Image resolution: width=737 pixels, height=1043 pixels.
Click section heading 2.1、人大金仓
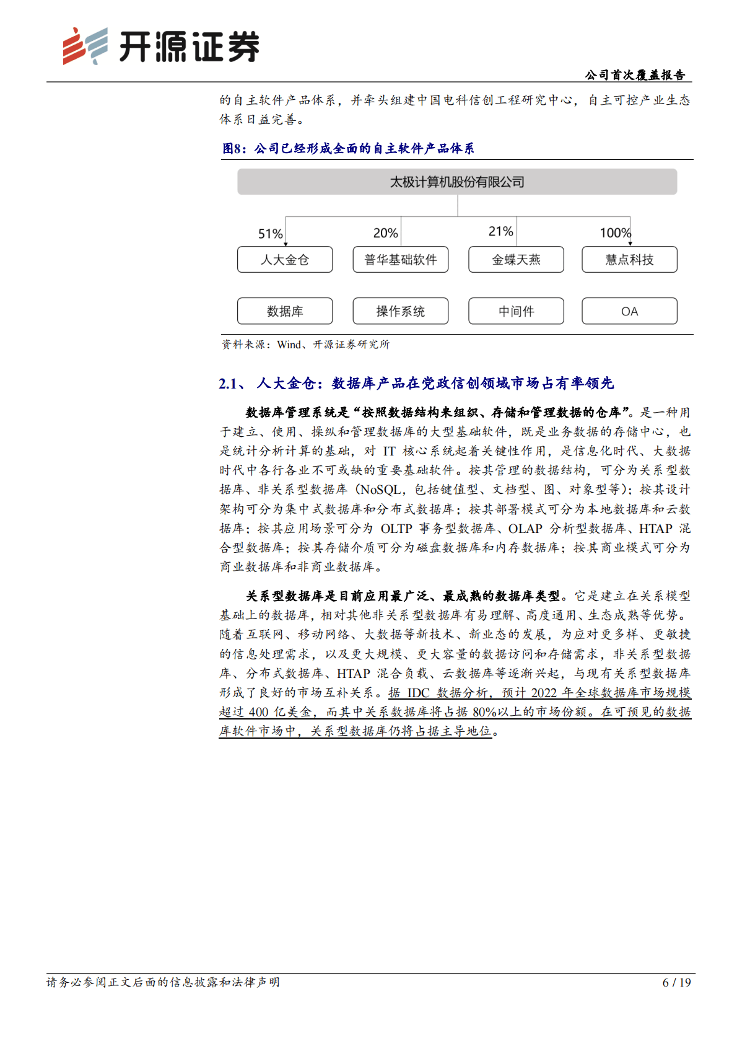click(416, 384)
